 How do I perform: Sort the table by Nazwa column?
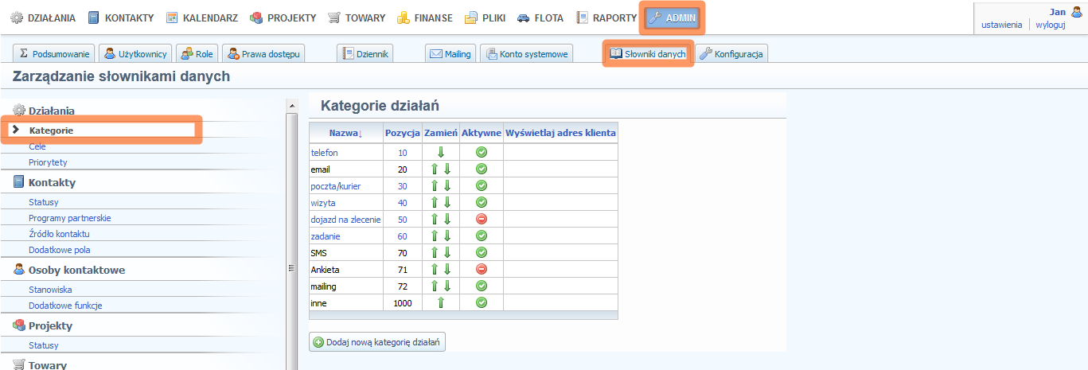click(x=345, y=133)
